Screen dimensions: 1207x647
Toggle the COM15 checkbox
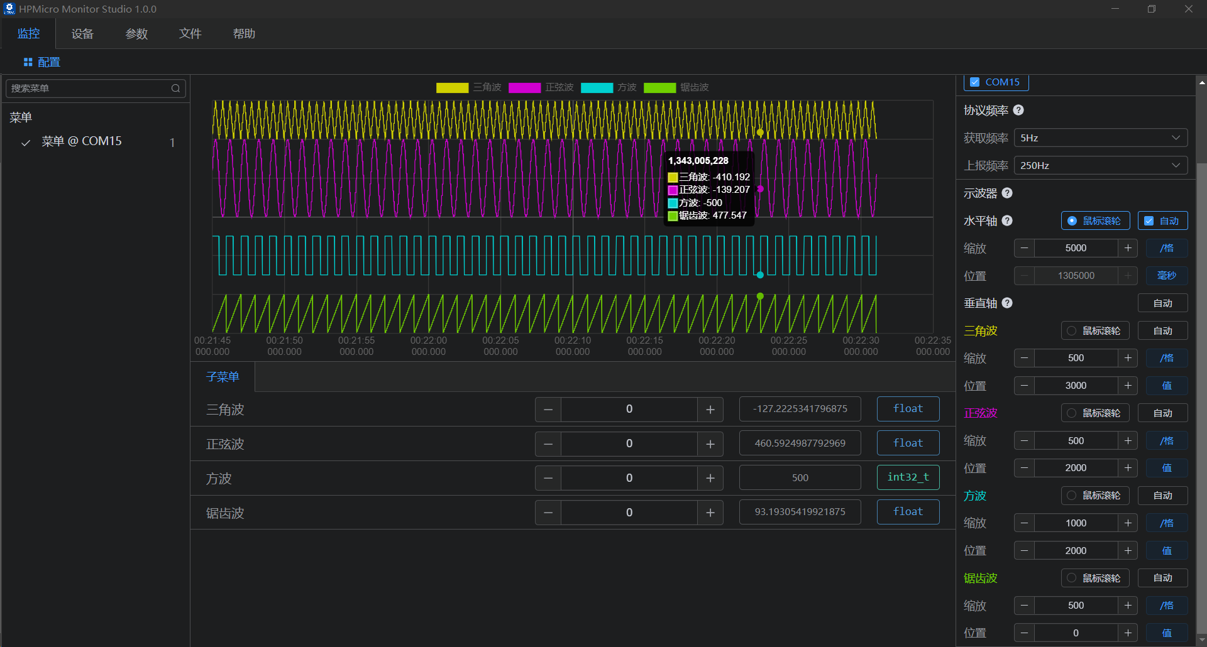pos(975,82)
